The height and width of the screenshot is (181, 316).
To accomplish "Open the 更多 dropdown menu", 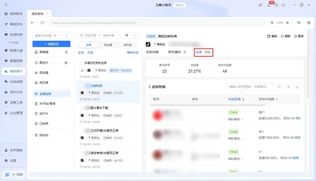I will (299, 36).
